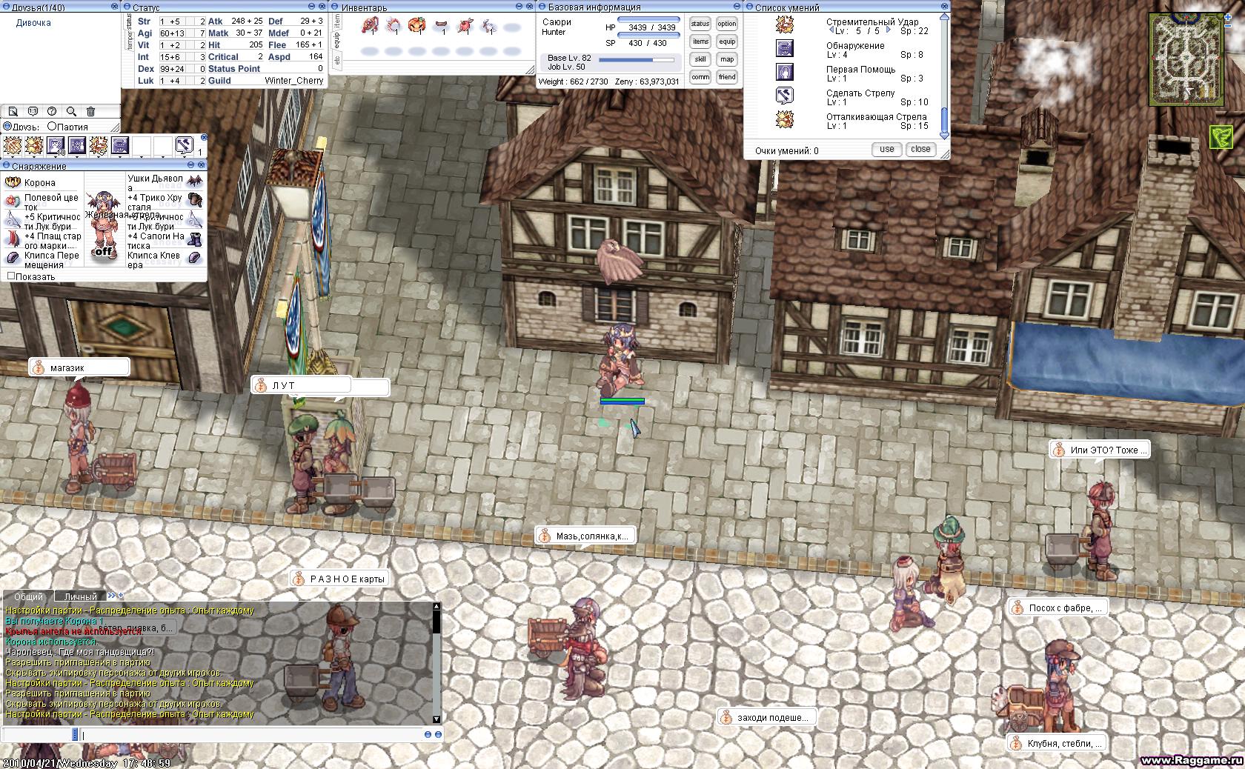Switch to the item tab in inventory
Screen dimensions: 1245x769
[336, 20]
